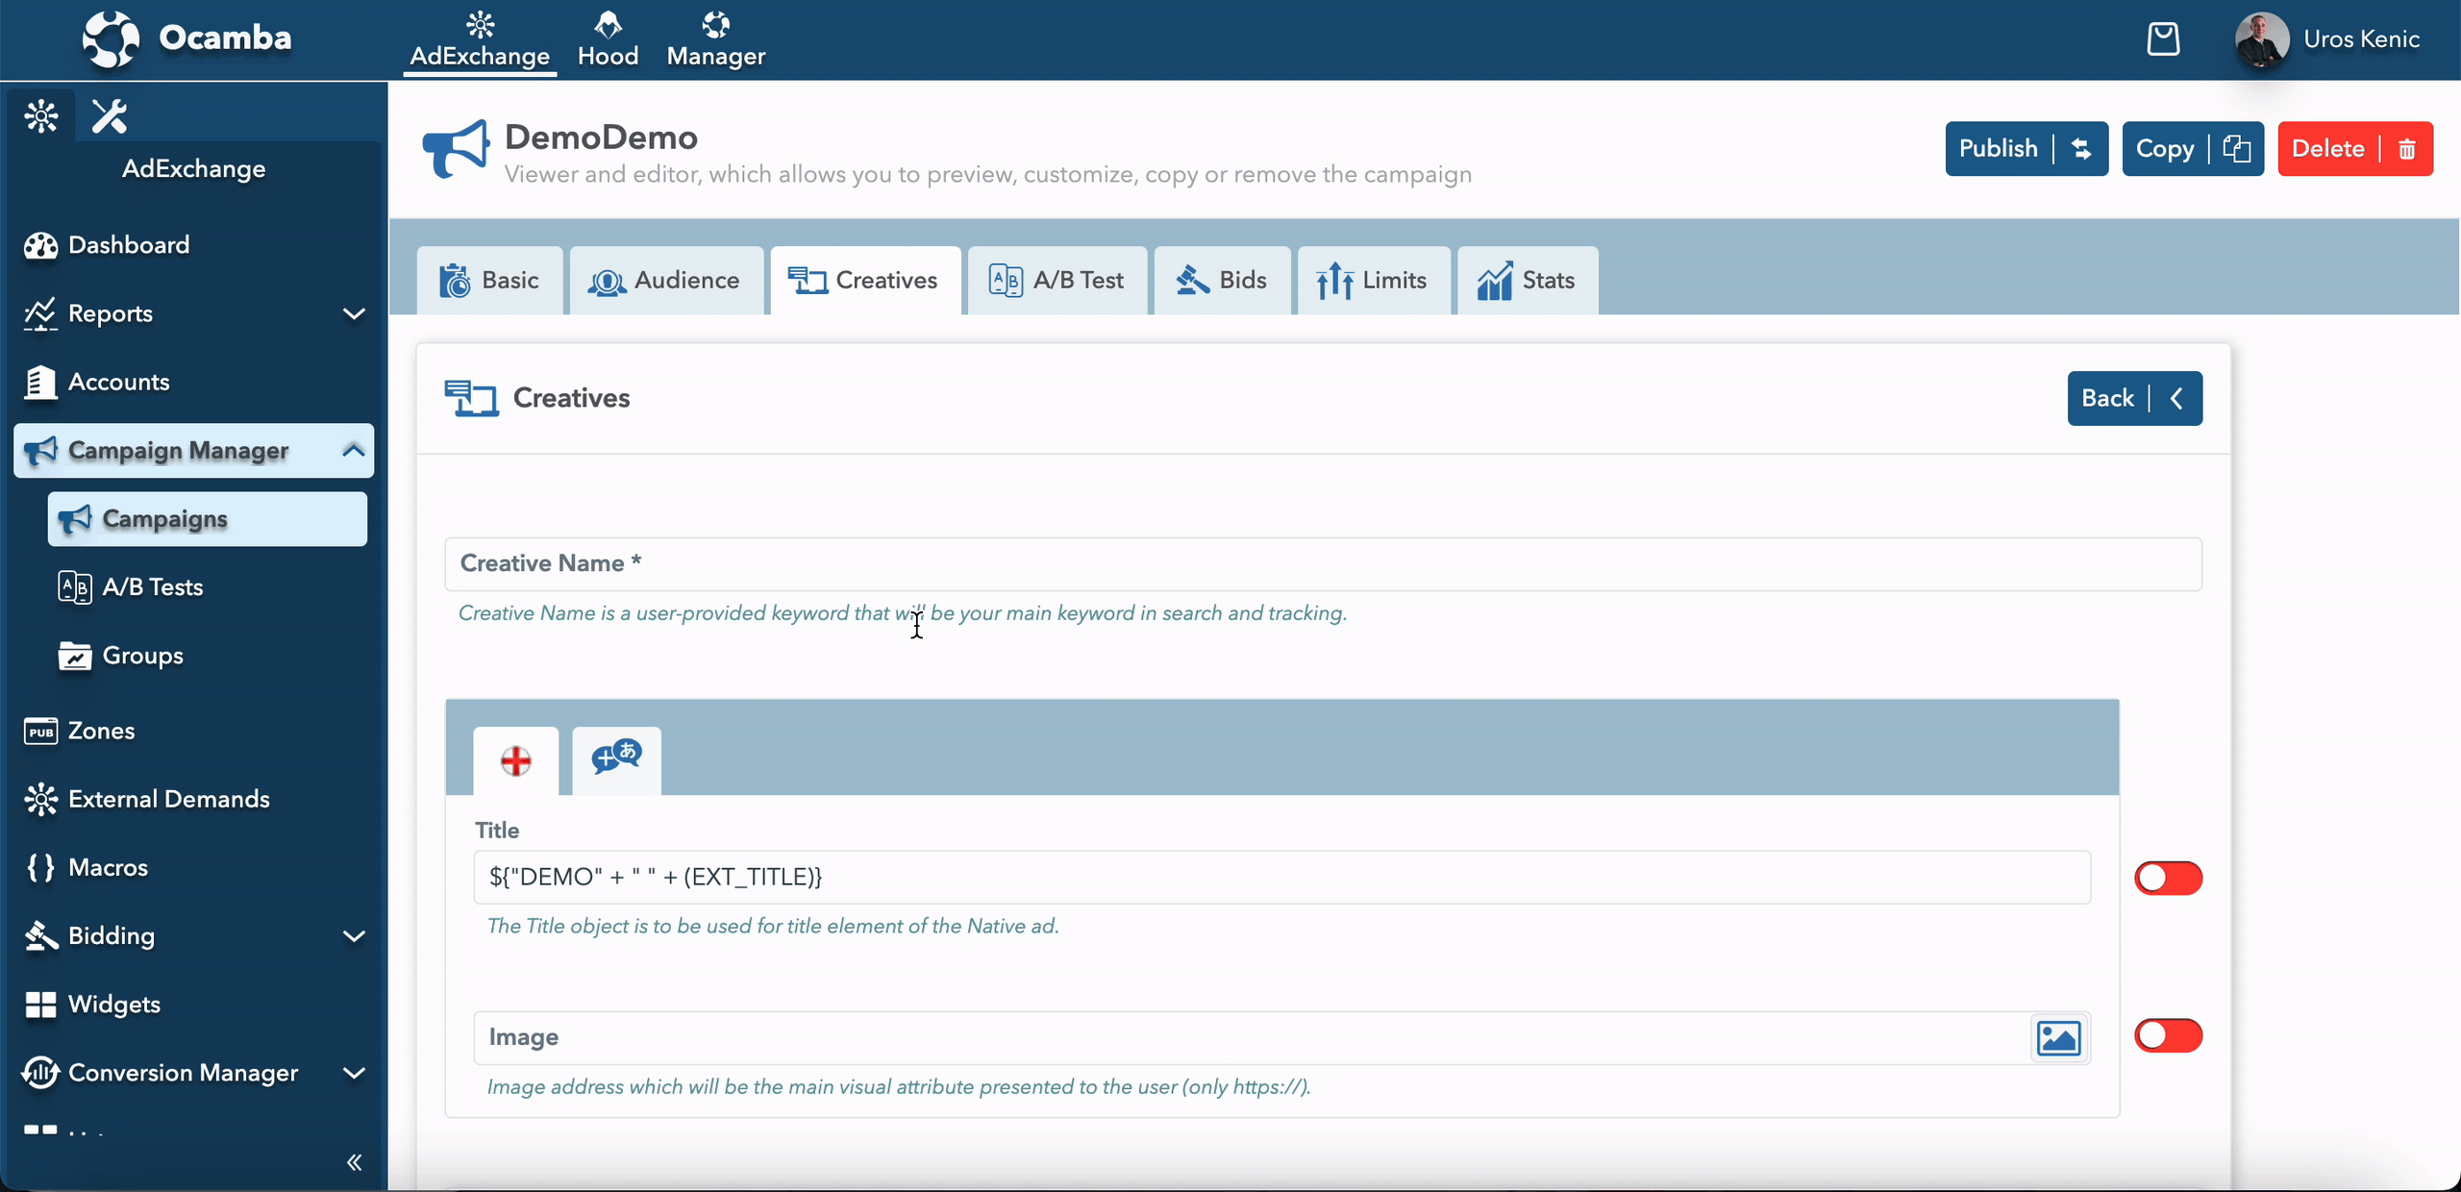Open the AdExchange top navigation item
This screenshot has height=1192, width=2461.
point(480,40)
